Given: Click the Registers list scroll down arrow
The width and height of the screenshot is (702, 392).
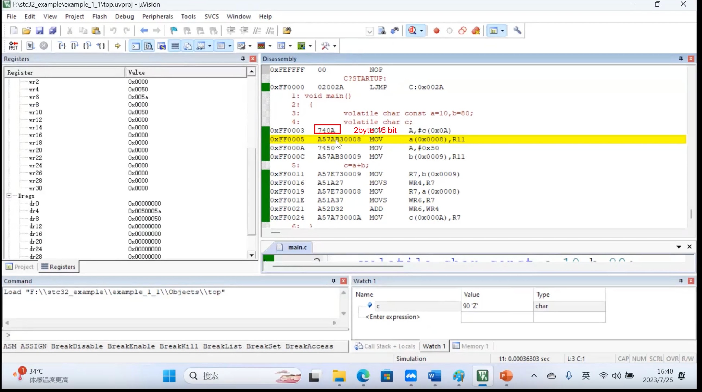Looking at the screenshot, I should [x=251, y=255].
